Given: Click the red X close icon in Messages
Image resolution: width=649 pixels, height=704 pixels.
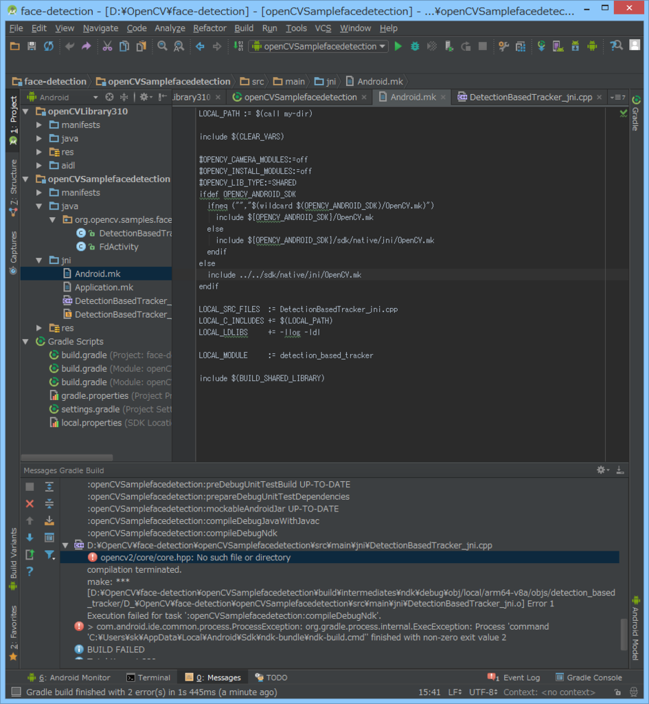Looking at the screenshot, I should (30, 504).
